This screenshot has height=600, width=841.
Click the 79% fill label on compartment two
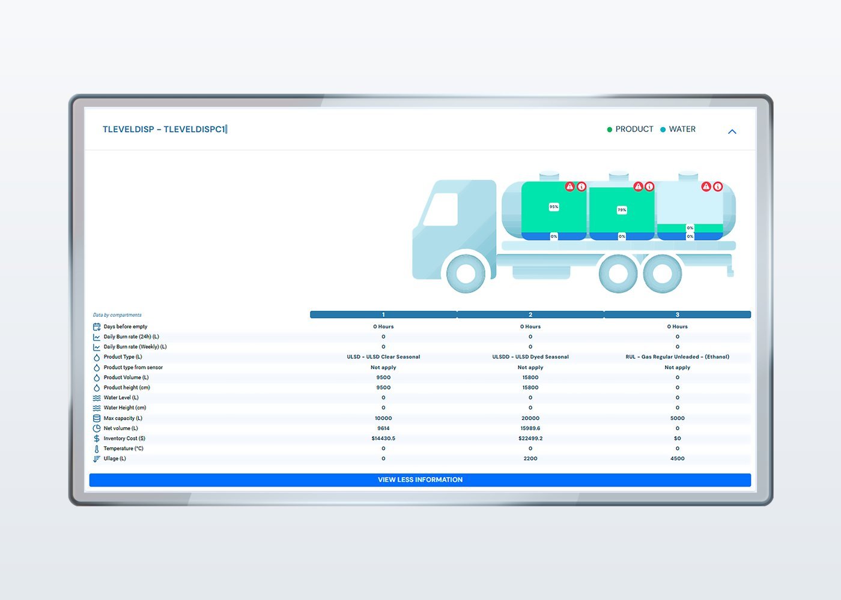[x=622, y=209]
